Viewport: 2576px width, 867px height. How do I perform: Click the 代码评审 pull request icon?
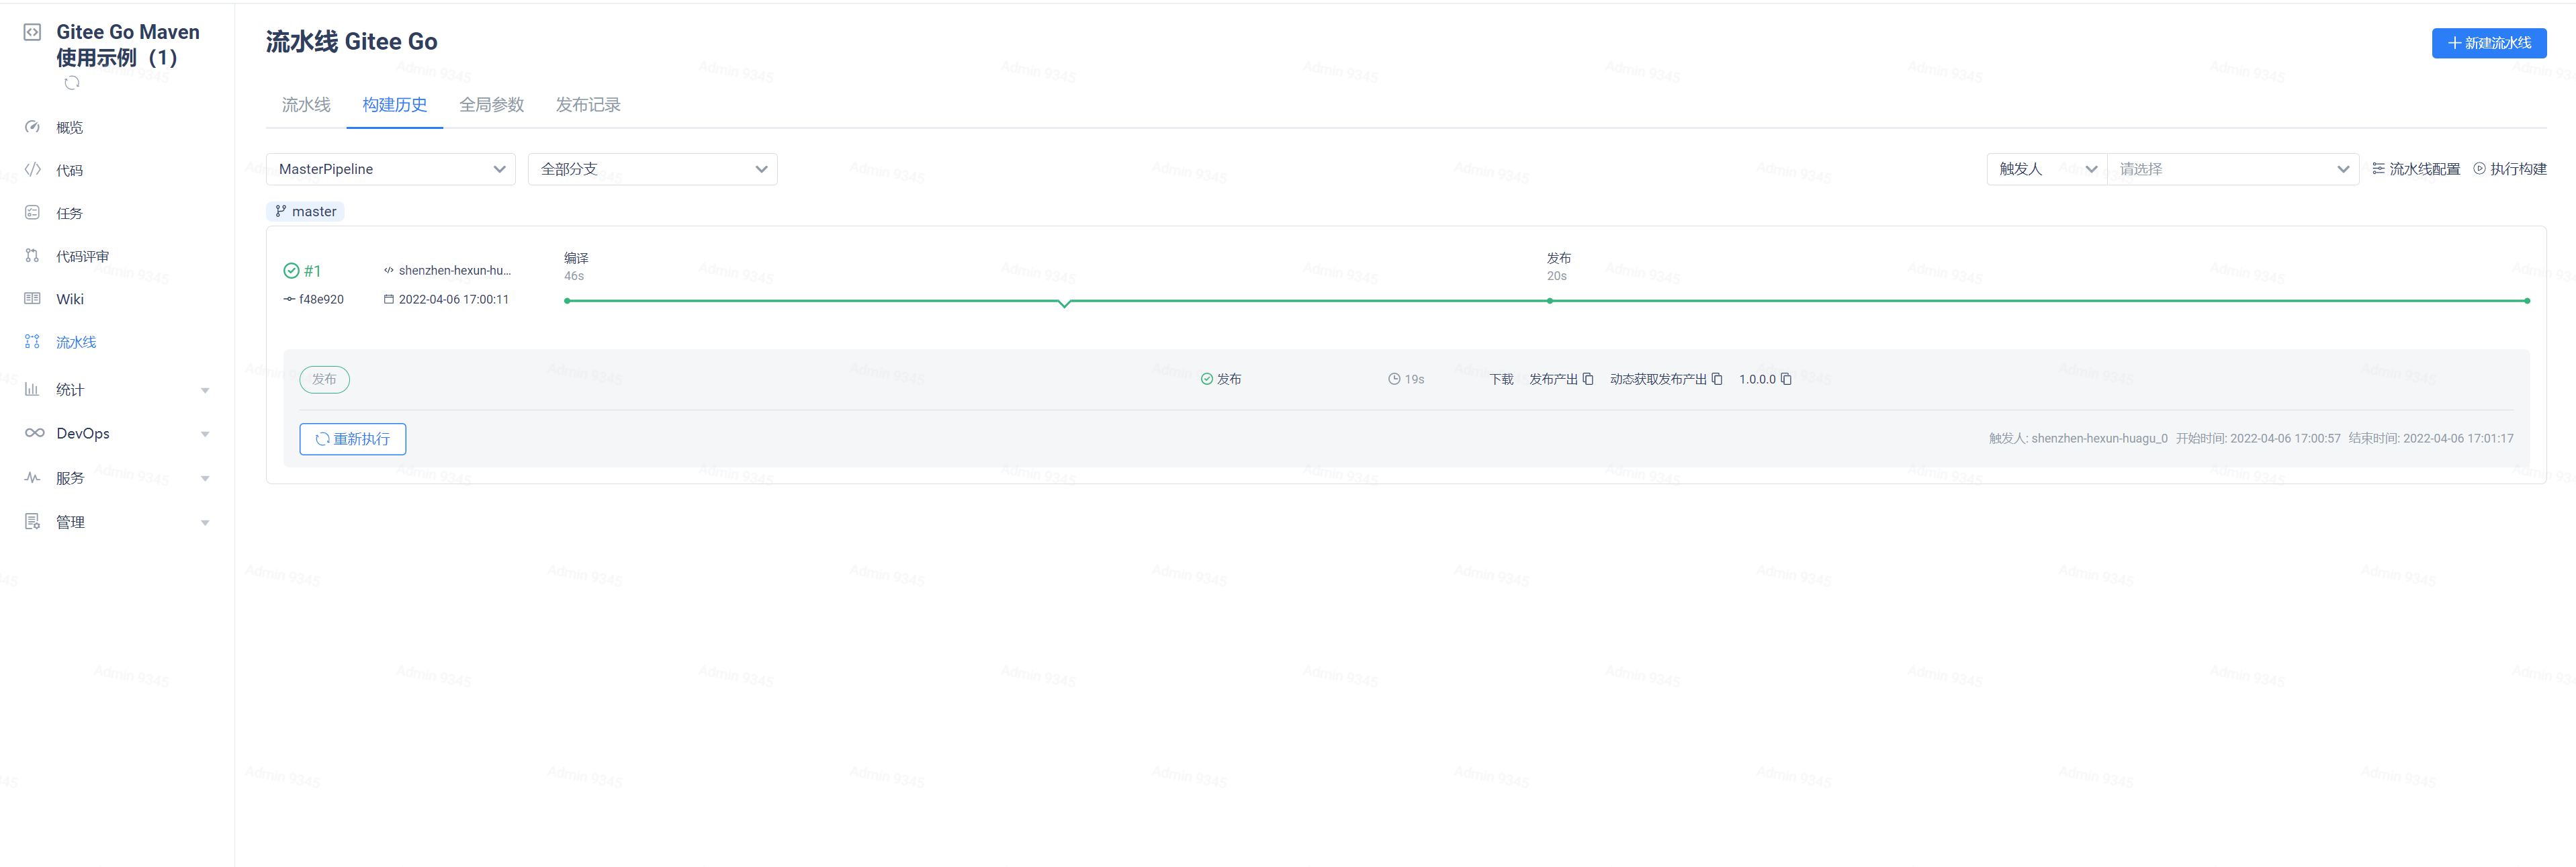pos(32,256)
